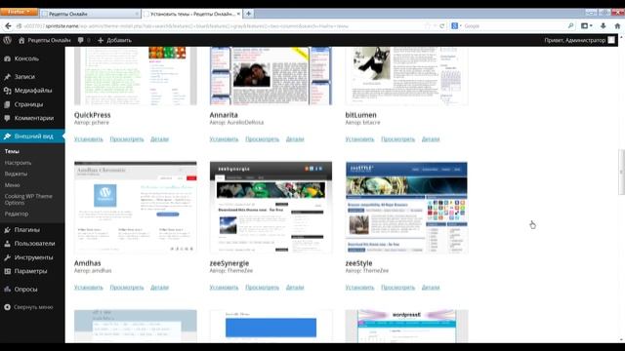Switch to the Рецепты Онлайн browser tab
Viewport: 625px width, 351px height.
point(91,14)
